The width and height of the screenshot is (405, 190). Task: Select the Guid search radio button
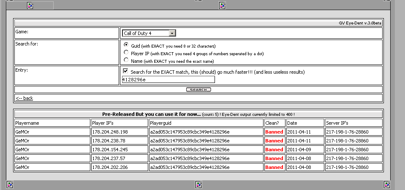(x=126, y=45)
